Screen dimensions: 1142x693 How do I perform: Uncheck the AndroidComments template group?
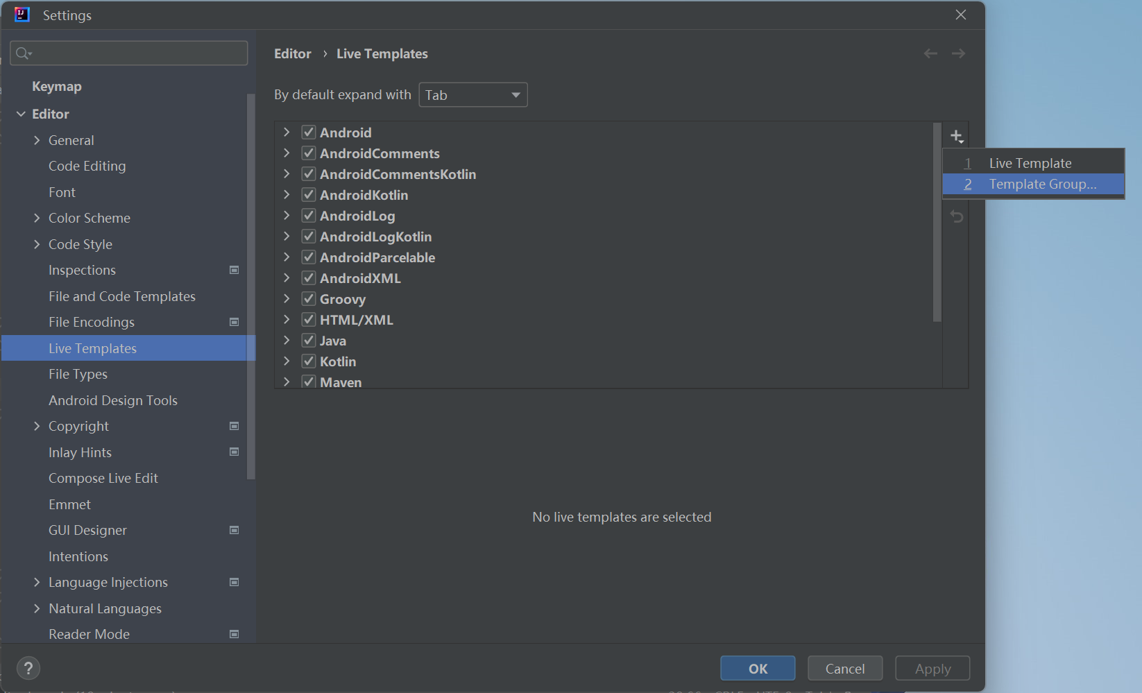(309, 153)
